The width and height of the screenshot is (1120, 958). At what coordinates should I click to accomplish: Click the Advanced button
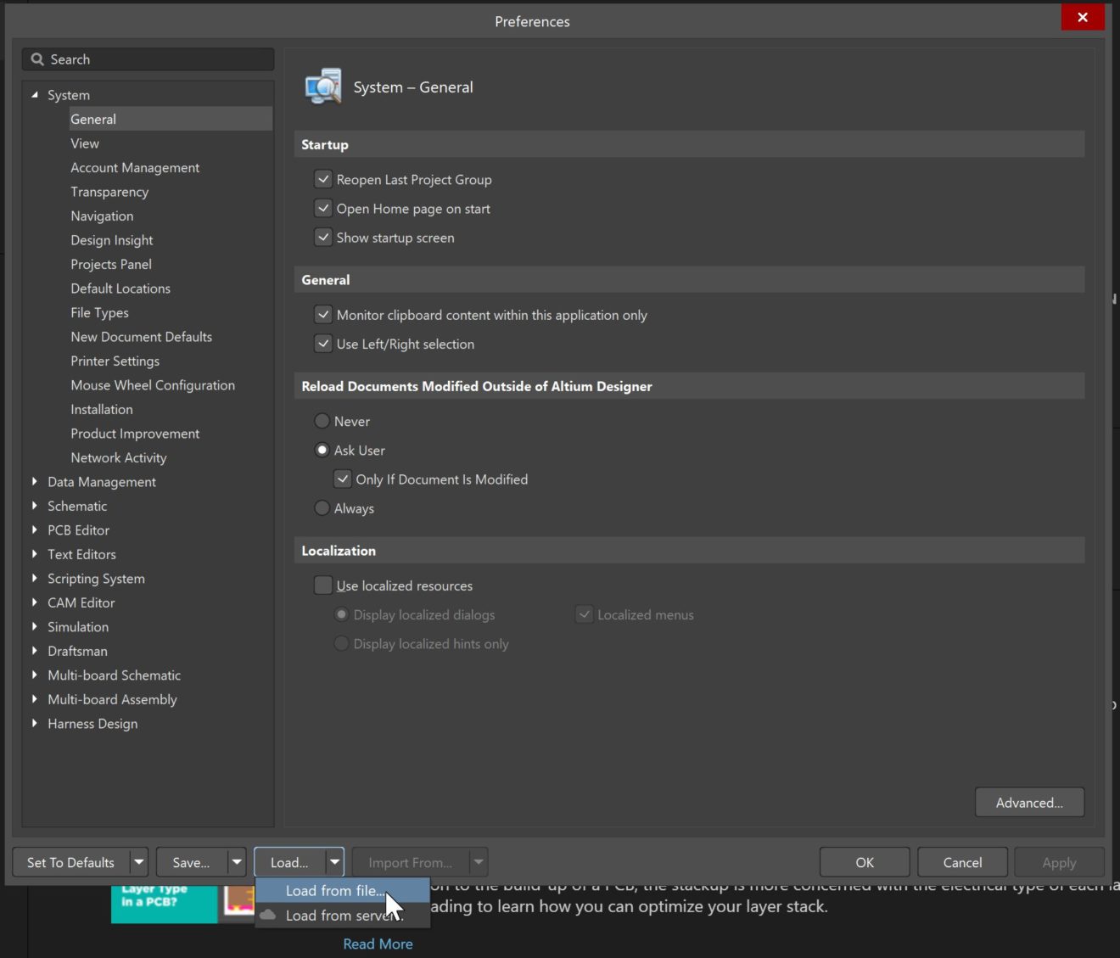(1029, 802)
